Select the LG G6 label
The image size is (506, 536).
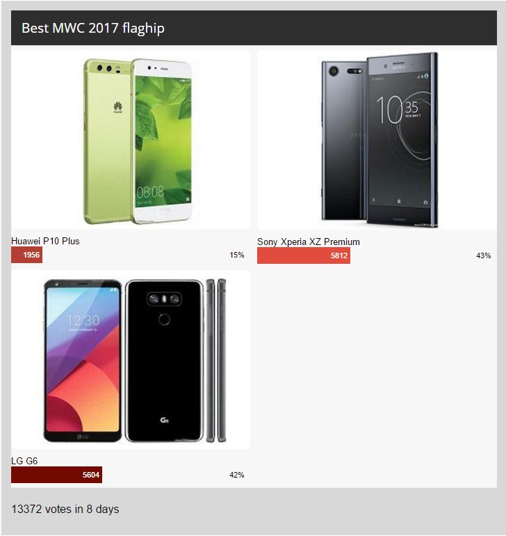pyautogui.click(x=24, y=461)
